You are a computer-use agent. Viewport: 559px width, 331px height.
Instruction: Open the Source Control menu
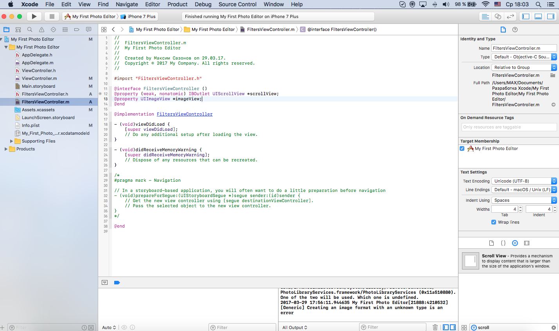click(237, 4)
